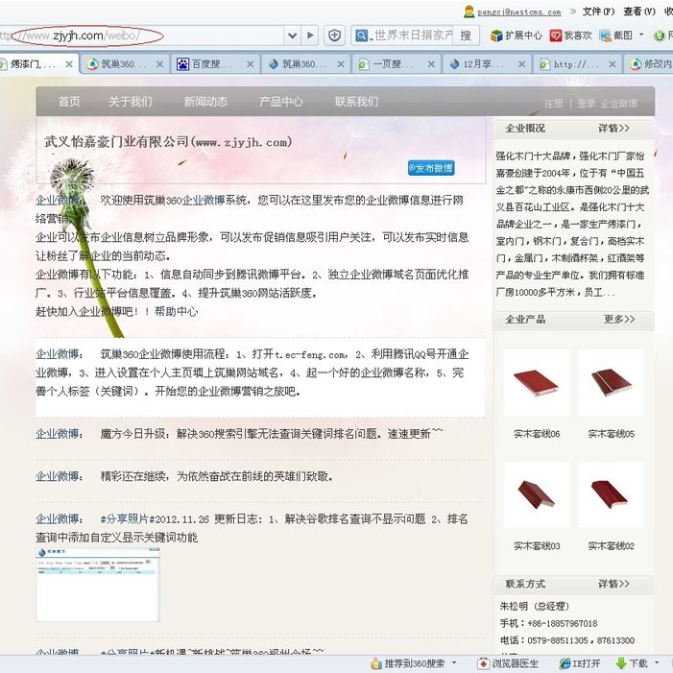Open the 实木套线05 product thumbnail
This screenshot has width=673, height=673.
(x=612, y=382)
